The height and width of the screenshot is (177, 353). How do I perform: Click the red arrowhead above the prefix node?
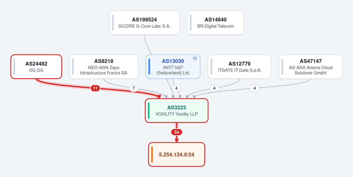(177, 141)
